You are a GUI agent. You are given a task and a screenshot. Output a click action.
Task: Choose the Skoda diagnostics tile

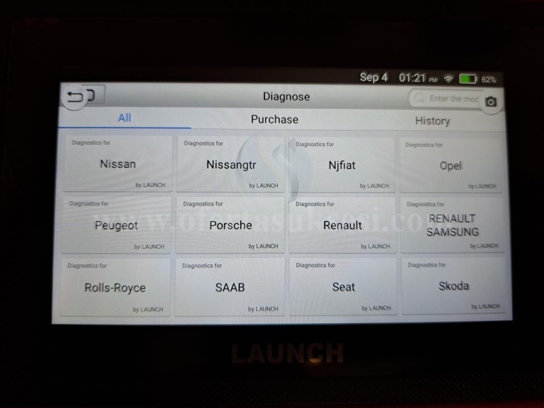tap(454, 286)
